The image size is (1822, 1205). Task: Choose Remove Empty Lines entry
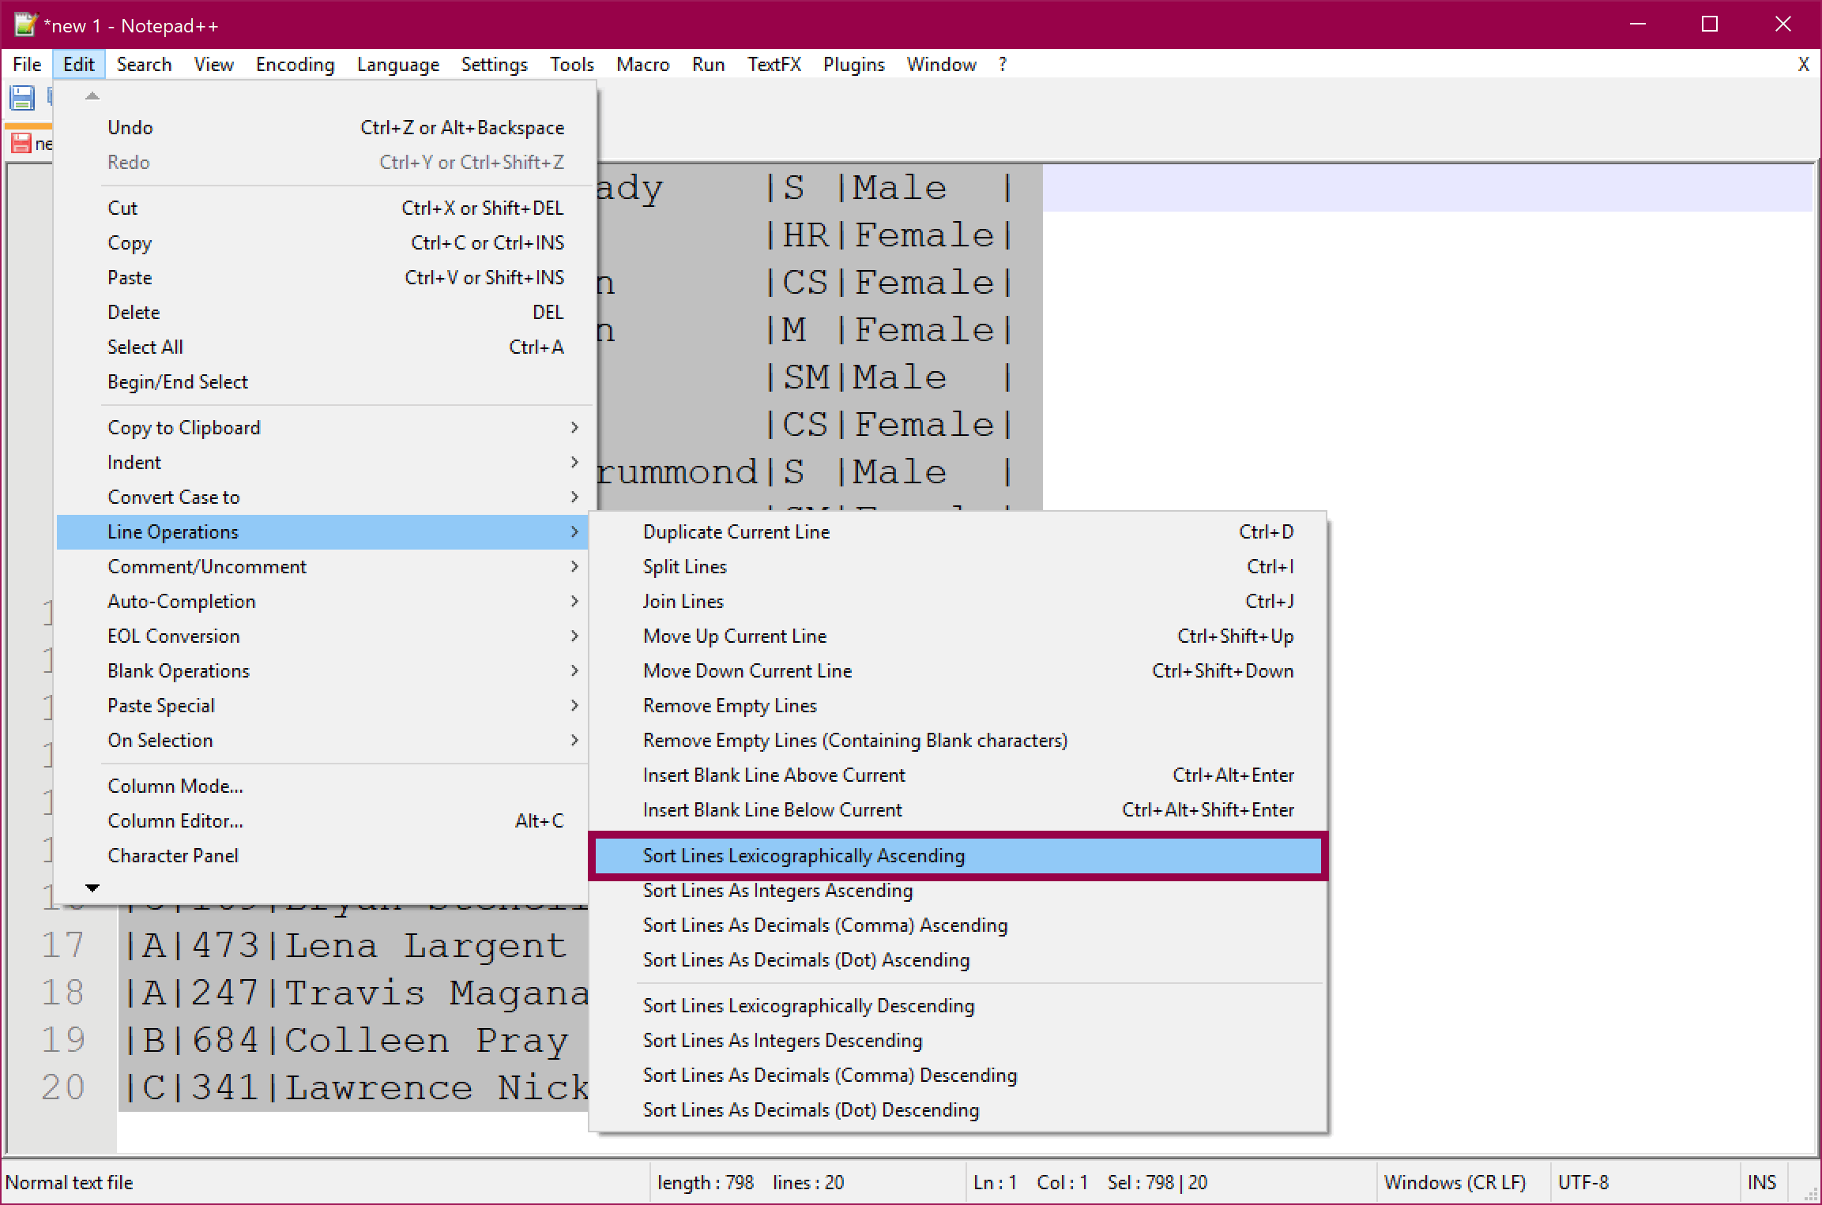point(729,705)
